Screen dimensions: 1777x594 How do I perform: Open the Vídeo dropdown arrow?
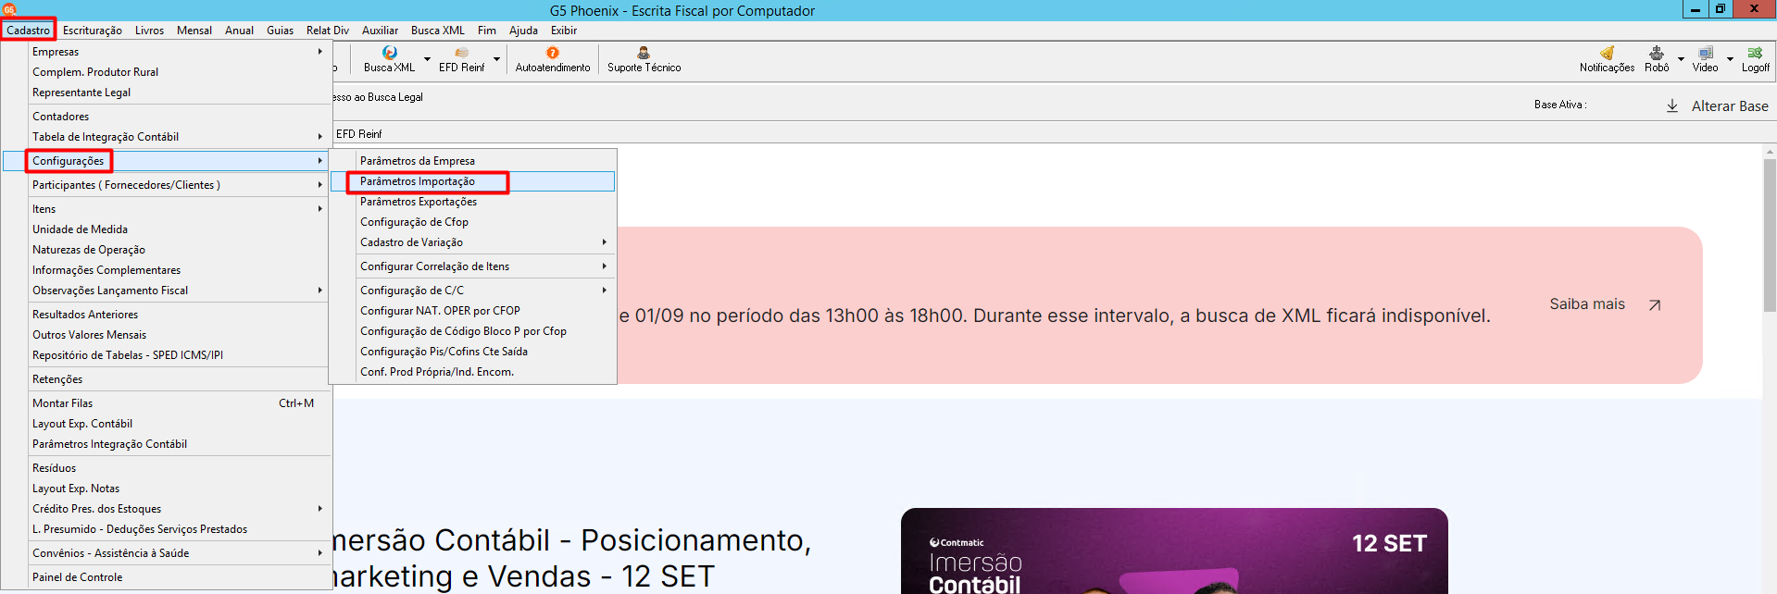click(1730, 58)
